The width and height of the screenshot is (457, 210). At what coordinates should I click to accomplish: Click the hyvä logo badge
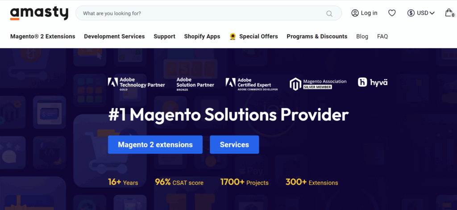(373, 82)
